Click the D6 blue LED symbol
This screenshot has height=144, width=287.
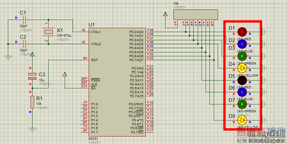242,92
